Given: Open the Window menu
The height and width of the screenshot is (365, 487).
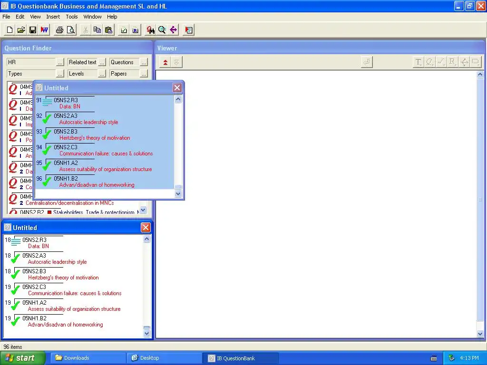Looking at the screenshot, I should 93,17.
